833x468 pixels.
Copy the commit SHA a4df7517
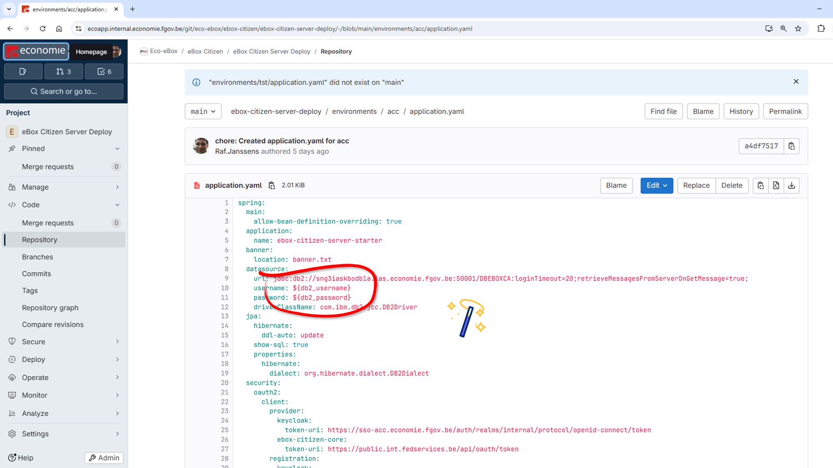coord(791,146)
